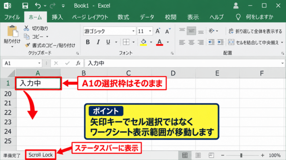Open the 挿入 ribbon tab
The image size is (286, 160).
click(57, 17)
